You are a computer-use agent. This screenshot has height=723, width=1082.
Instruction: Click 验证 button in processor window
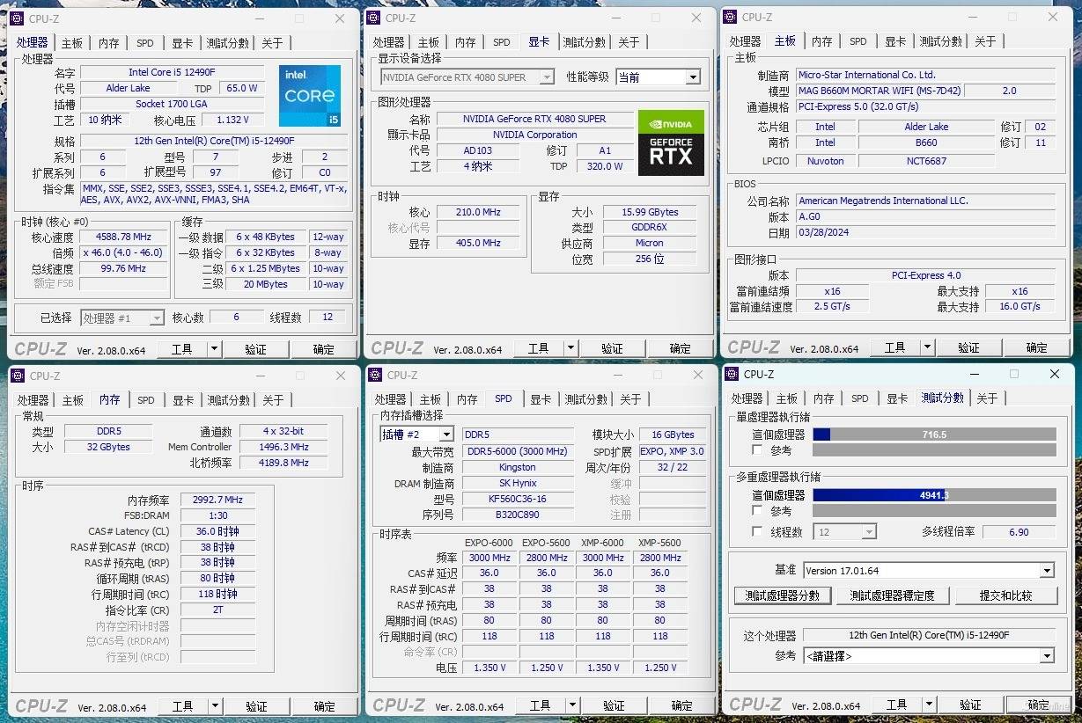click(255, 349)
